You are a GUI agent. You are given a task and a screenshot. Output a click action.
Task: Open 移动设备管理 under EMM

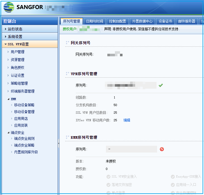pyautogui.click(x=24, y=112)
